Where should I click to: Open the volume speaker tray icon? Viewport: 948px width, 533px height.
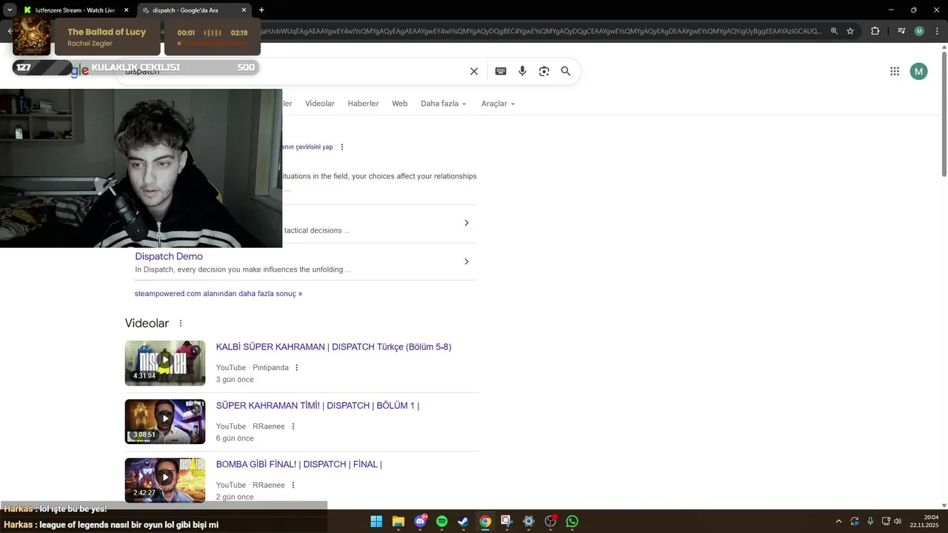tap(898, 521)
